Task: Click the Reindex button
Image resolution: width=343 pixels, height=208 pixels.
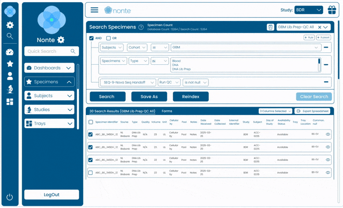Action: [x=190, y=96]
